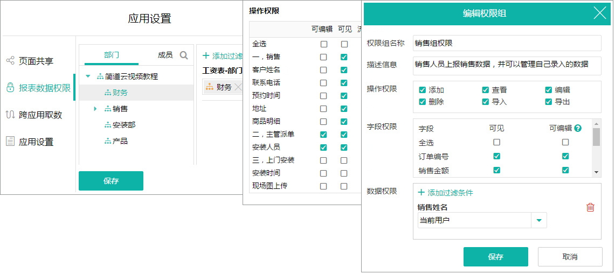Click the 字段权限 list scrollbar down arrow

(596, 172)
